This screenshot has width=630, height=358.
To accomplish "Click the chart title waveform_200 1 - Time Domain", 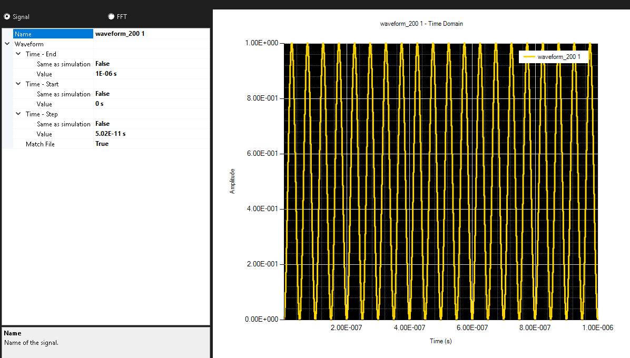I will 421,24.
